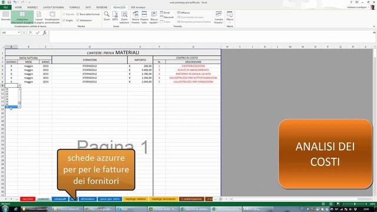Screen dimensions: 377x212
Task: Open Cambia finestra dropdown
Action: pyautogui.click(x=219, y=17)
